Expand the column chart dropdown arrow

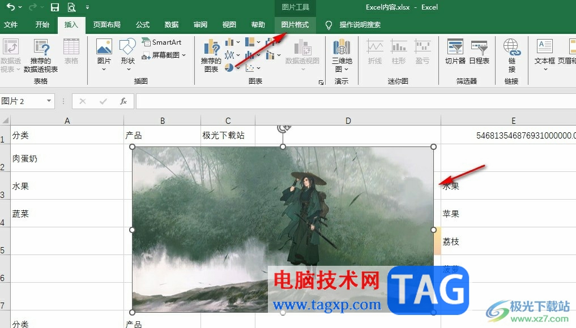click(x=238, y=42)
